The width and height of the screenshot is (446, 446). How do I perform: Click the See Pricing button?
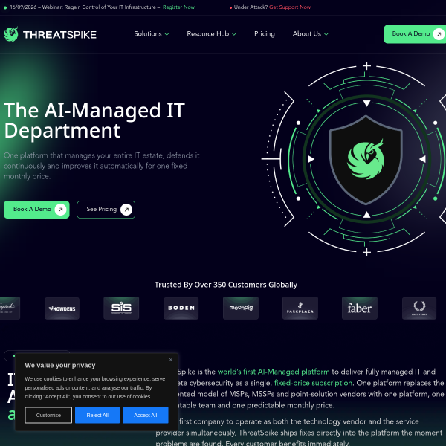tap(106, 210)
